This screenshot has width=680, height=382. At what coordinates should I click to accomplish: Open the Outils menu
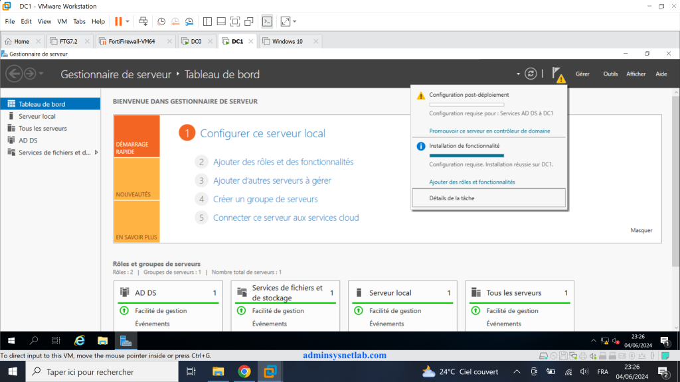(611, 74)
